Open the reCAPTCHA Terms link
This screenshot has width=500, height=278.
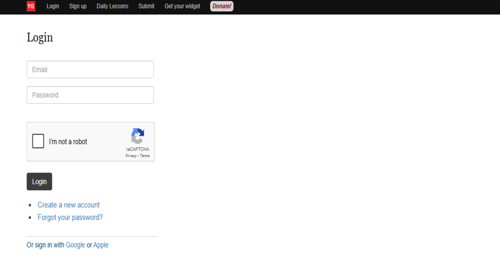tap(145, 156)
